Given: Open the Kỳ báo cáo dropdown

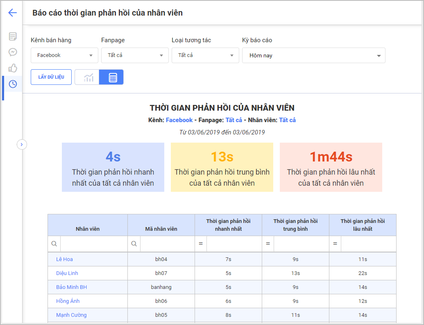Looking at the screenshot, I should [313, 55].
